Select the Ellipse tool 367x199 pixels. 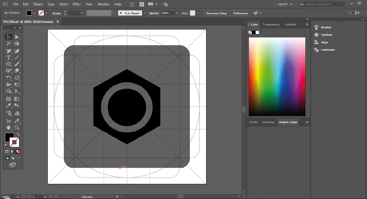[9, 64]
